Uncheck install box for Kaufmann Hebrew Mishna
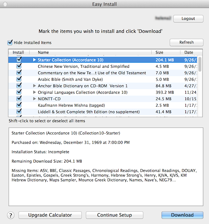Image resolution: width=209 pixels, height=224 pixels. coord(19,105)
